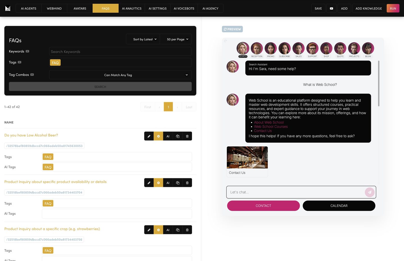This screenshot has height=261, width=404.
Task: Click the pencil edit icon for Low Alcohol Beer FAQ
Action: 149,136
